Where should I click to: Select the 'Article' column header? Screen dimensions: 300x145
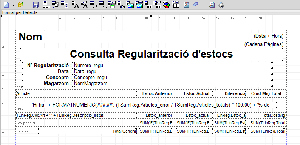pos(77,93)
